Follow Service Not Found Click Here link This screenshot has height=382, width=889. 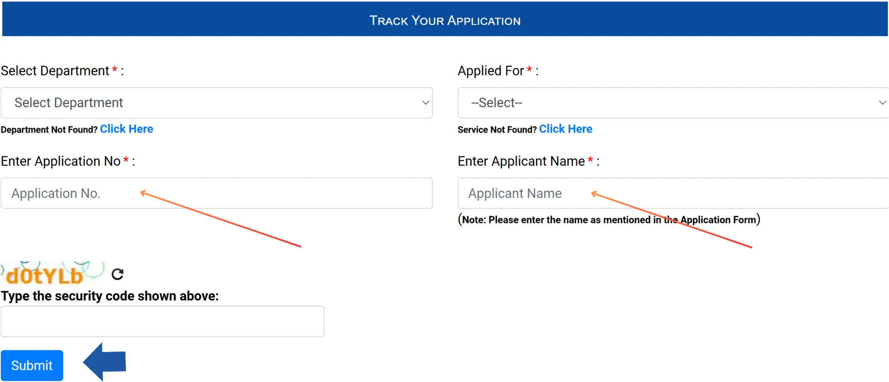click(565, 129)
